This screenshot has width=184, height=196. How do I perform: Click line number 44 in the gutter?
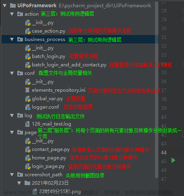164,153
